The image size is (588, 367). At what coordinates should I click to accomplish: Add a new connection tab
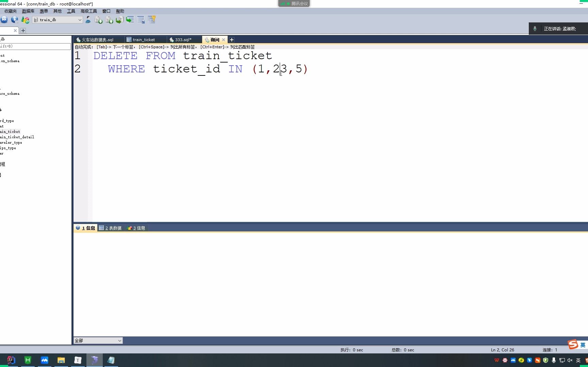click(23, 31)
